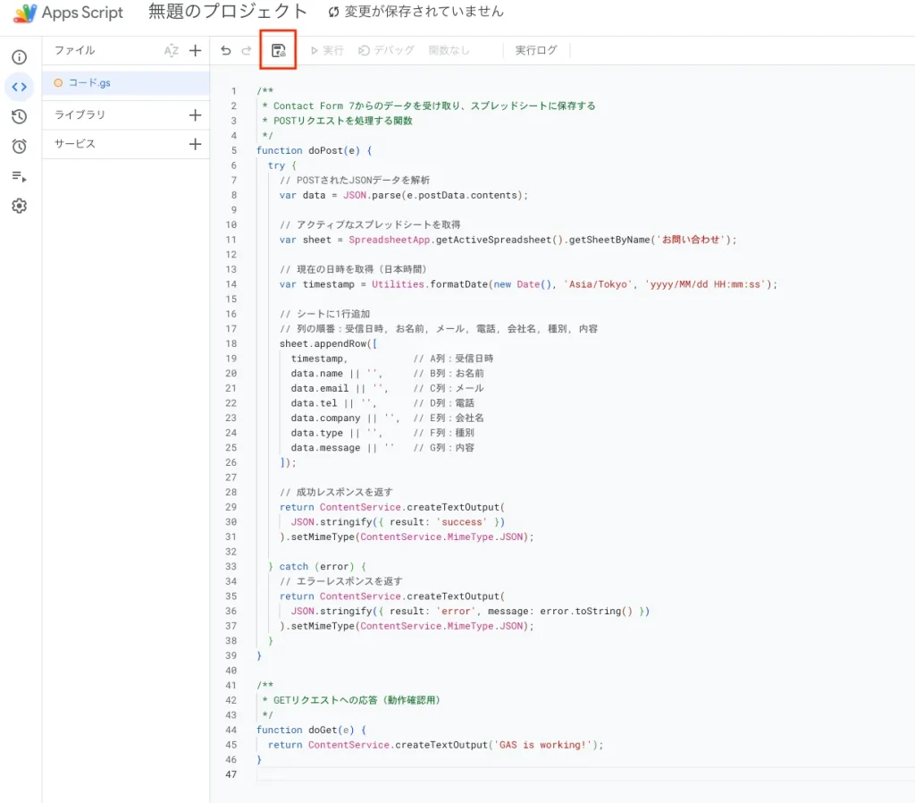The height and width of the screenshot is (803, 915).
Task: Click the デバッグ debug button
Action: [386, 51]
